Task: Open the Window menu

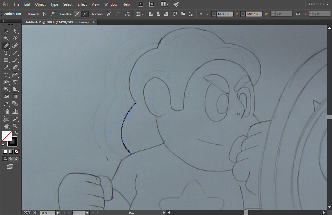Action: coord(111,4)
